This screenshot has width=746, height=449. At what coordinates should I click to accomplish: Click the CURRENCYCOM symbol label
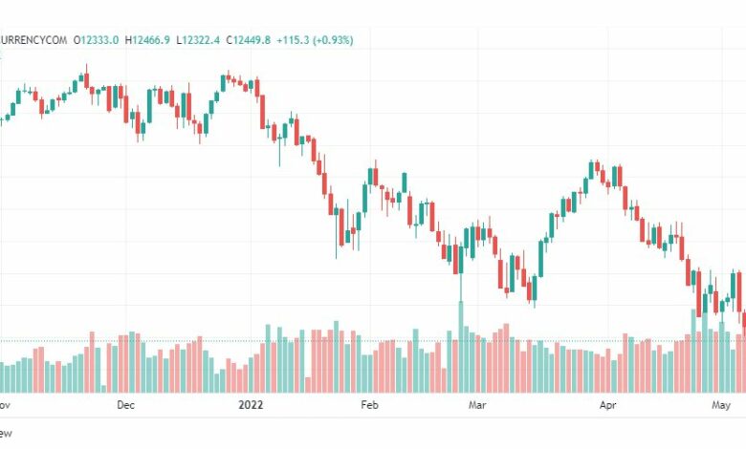[33, 40]
